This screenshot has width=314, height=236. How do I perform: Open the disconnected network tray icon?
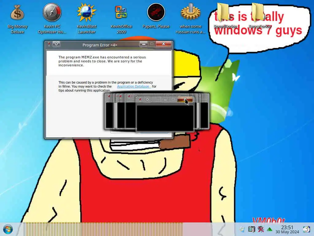pos(261,229)
